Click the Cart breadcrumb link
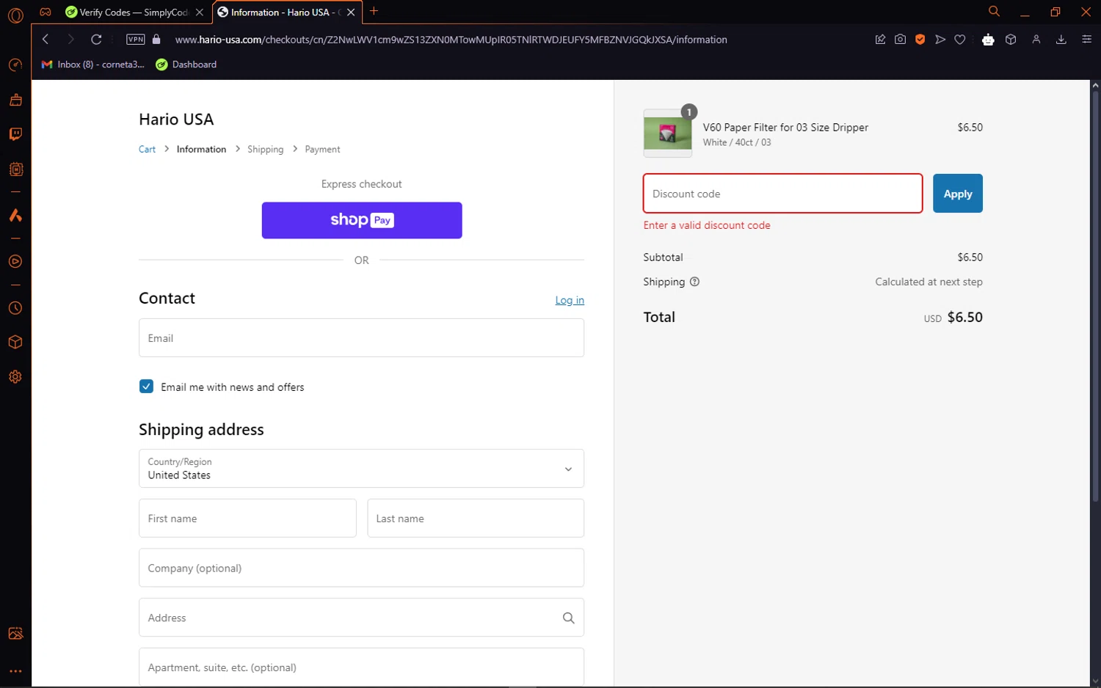The height and width of the screenshot is (688, 1101). tap(147, 150)
